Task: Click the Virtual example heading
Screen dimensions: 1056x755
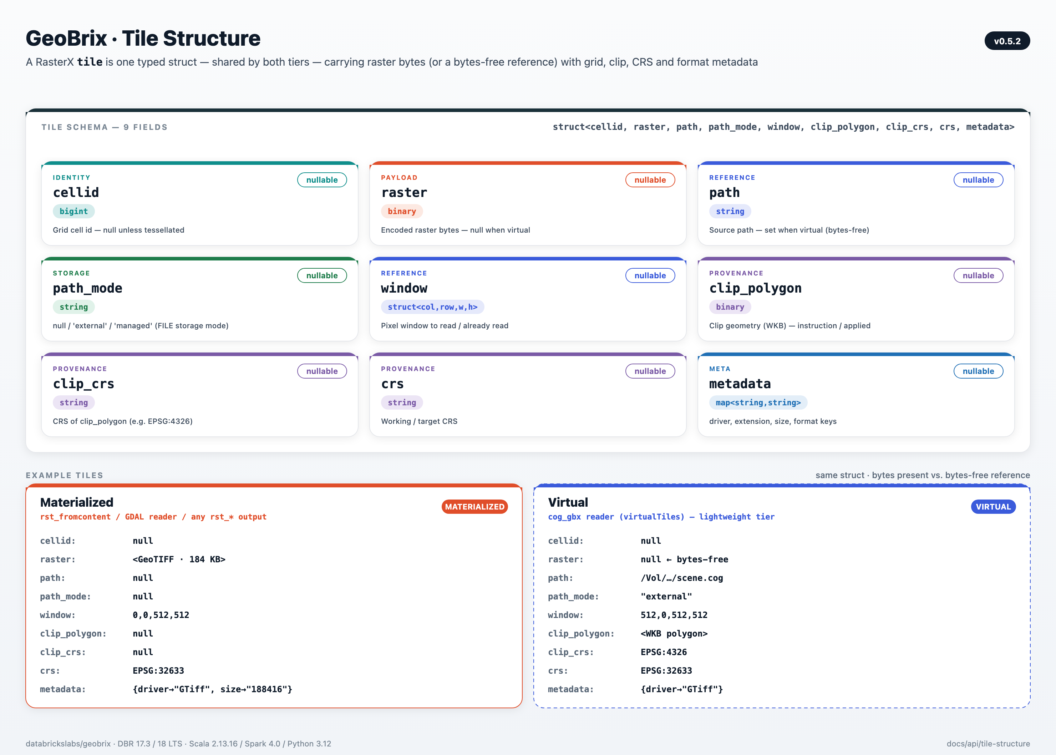Action: coord(568,502)
